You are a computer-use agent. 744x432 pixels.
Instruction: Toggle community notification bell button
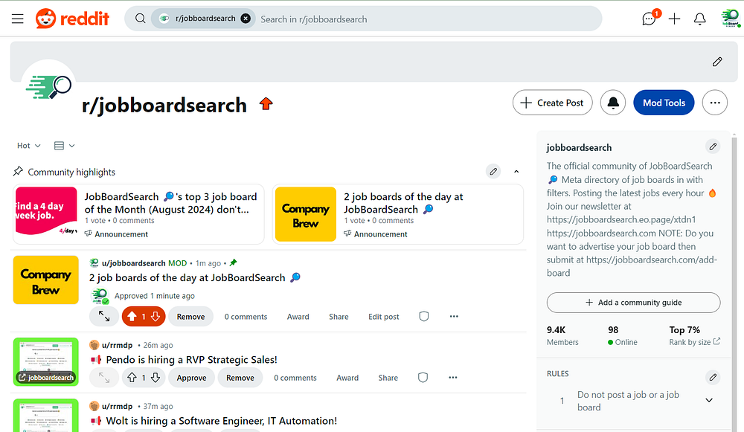[613, 103]
